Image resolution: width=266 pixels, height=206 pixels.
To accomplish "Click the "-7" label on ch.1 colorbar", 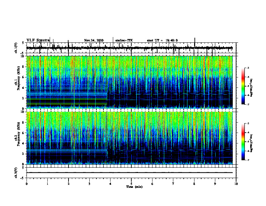I will (x=248, y=104).
